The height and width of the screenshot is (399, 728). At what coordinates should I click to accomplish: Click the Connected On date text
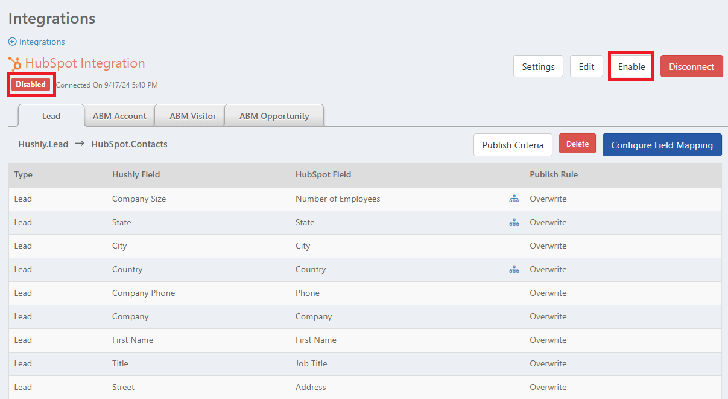pyautogui.click(x=107, y=85)
